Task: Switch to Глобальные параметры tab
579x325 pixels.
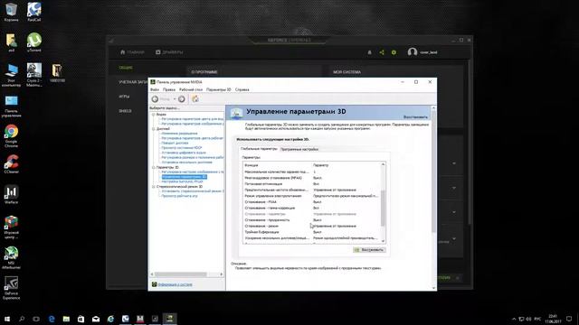Action: click(259, 149)
